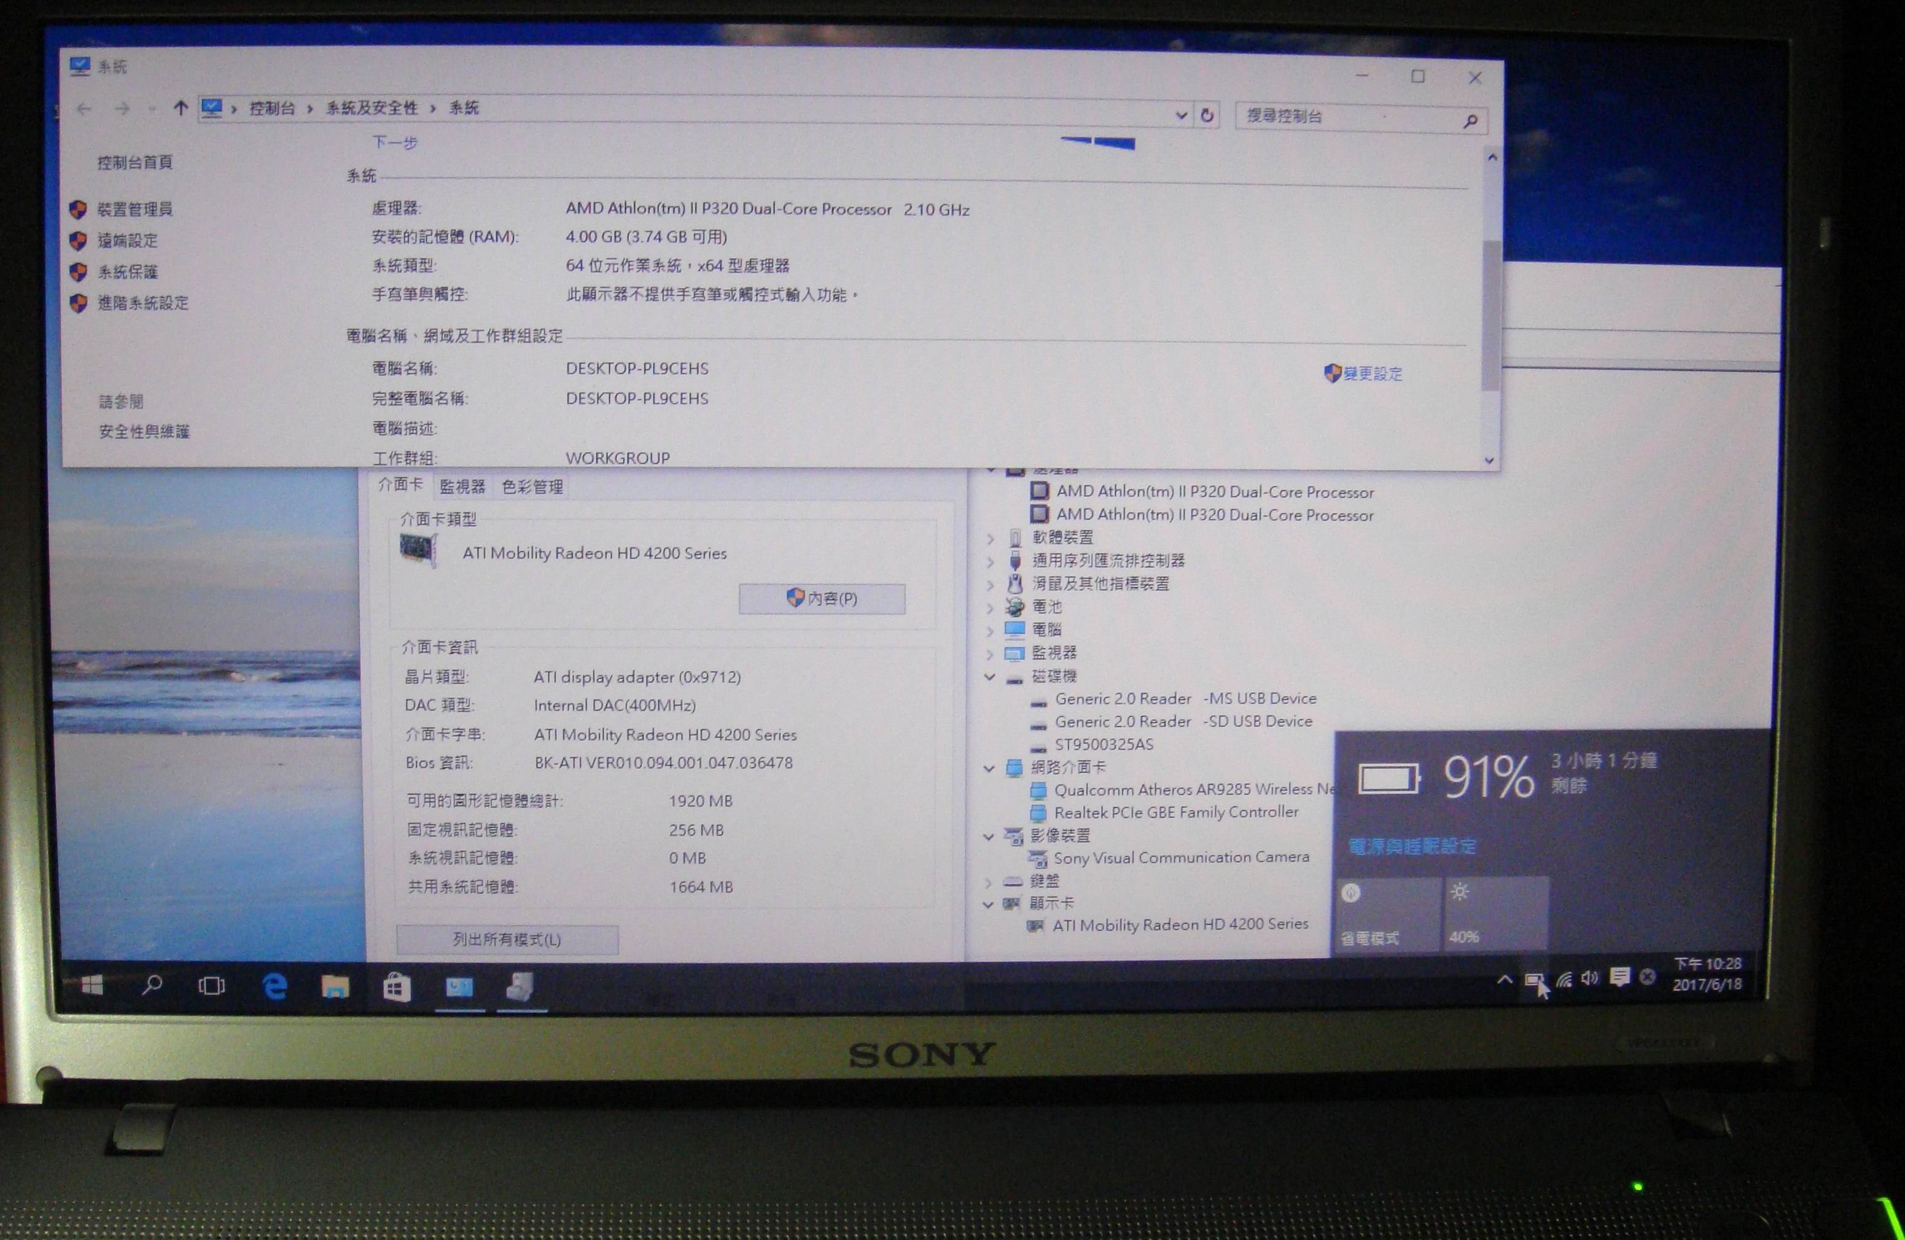Select ATI Mobility Radeon HD 4200 in device tree
The height and width of the screenshot is (1240, 1905).
[1180, 924]
